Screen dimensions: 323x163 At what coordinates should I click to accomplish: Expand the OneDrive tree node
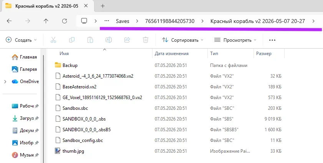(5, 82)
